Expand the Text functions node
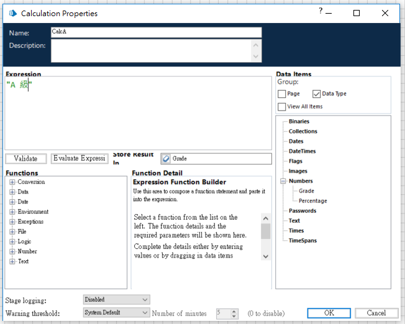This screenshot has width=405, height=324. click(12, 261)
